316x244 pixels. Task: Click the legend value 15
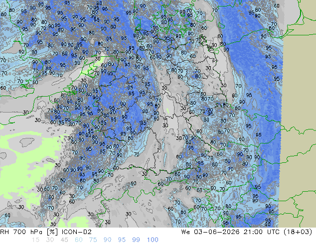[36, 240]
